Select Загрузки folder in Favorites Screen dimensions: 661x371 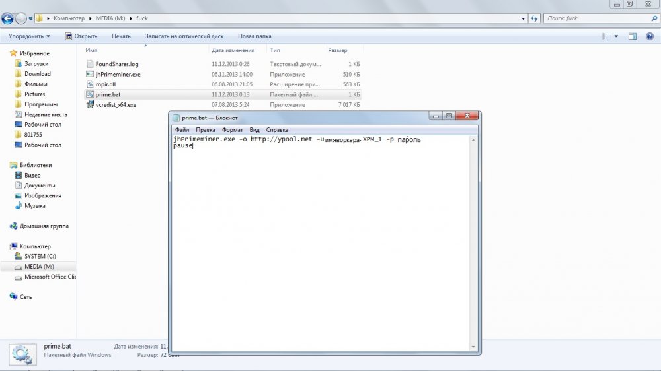coord(36,64)
